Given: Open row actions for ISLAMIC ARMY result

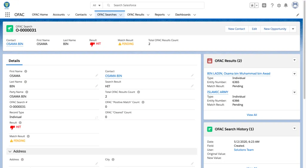Looking at the screenshot, I should (294, 92).
